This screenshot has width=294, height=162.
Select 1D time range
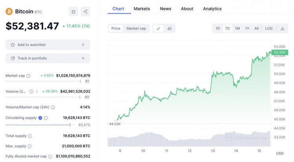point(218,29)
